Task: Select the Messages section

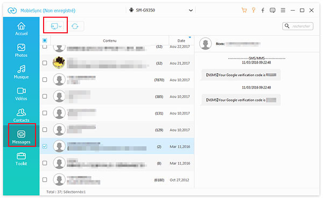Action: point(21,137)
